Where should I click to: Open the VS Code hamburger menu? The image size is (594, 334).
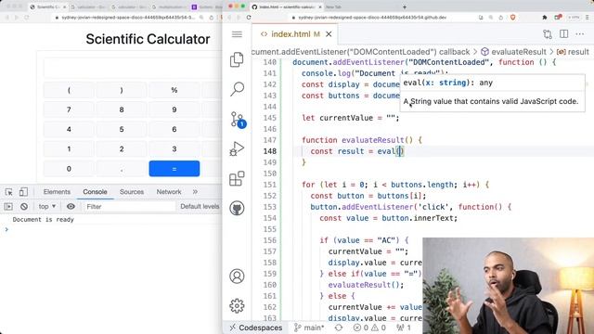click(237, 34)
